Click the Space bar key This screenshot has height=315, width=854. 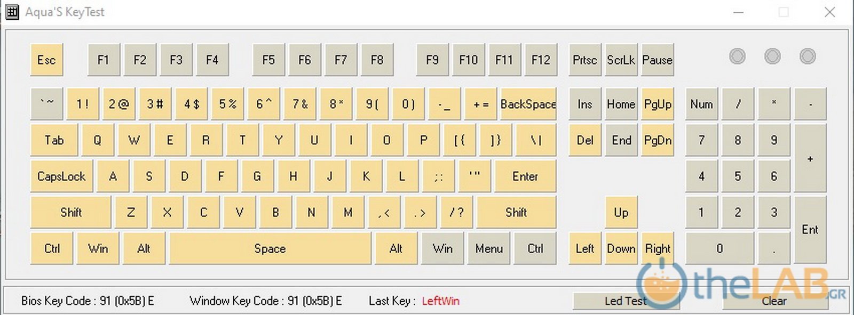270,248
